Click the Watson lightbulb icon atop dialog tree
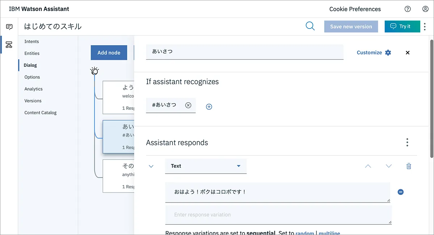 click(x=94, y=71)
